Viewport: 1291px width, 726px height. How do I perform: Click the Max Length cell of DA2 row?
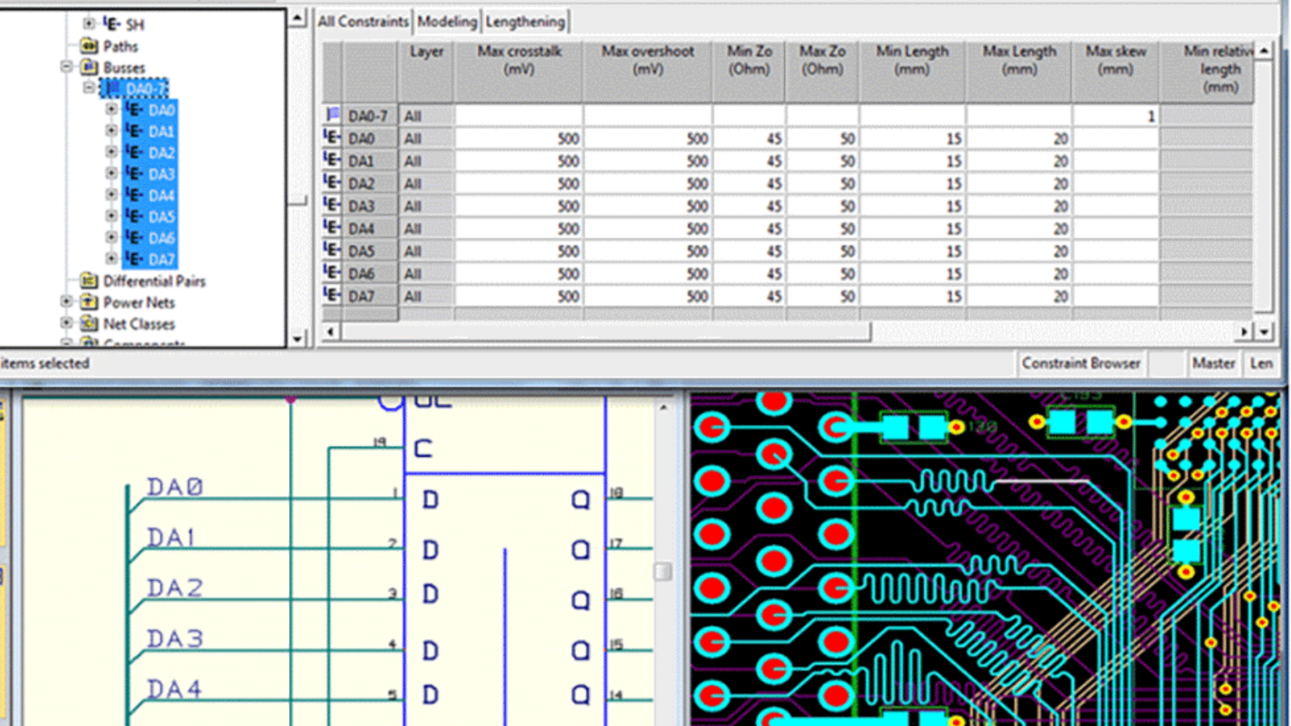click(1019, 184)
